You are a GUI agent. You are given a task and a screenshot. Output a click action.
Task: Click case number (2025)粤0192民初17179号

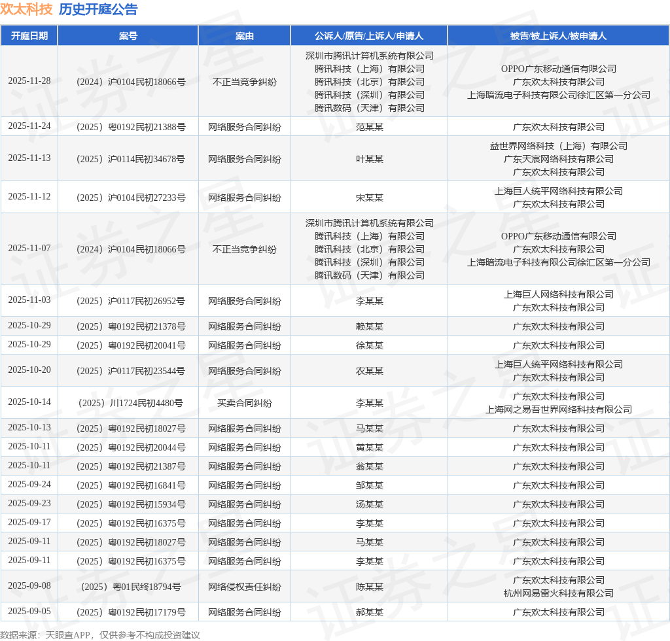pyautogui.click(x=131, y=612)
